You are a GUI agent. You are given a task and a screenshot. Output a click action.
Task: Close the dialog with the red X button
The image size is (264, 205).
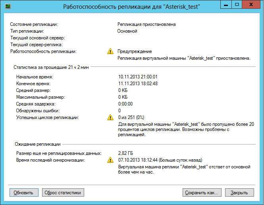coord(252,5)
